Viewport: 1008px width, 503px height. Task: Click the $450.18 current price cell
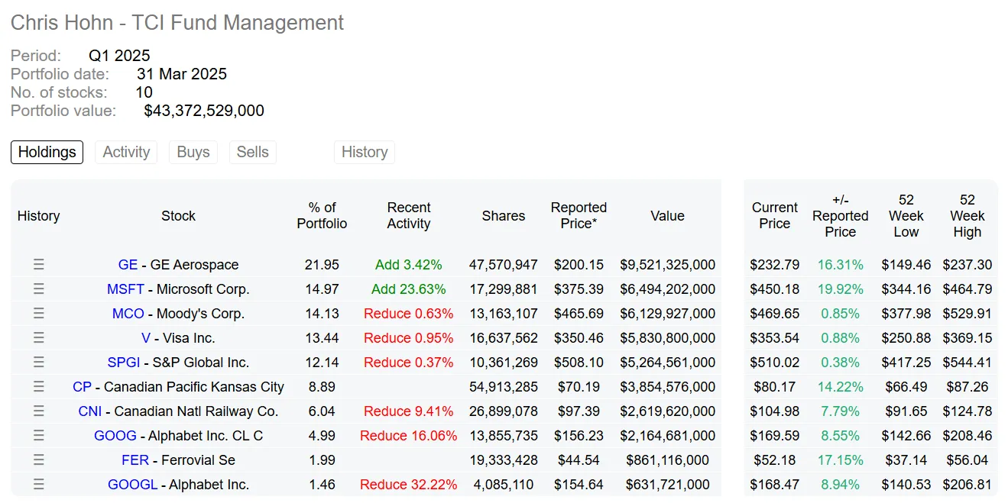(775, 289)
